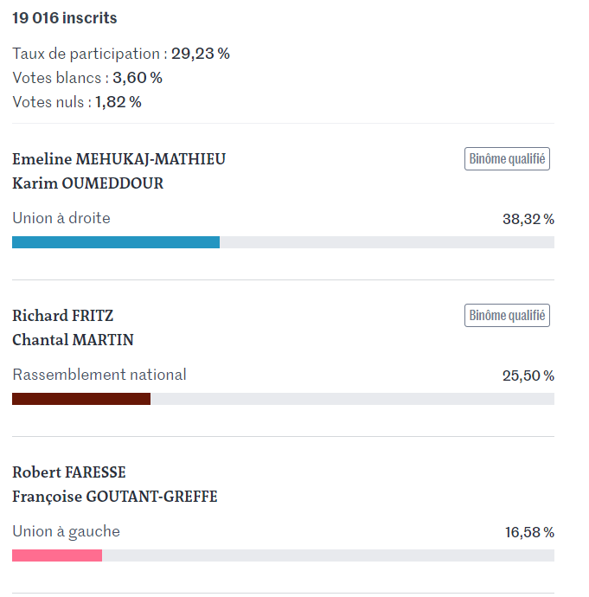The image size is (589, 597).
Task: Select candidate name Karim OUMEDDOUR
Action: point(87,183)
